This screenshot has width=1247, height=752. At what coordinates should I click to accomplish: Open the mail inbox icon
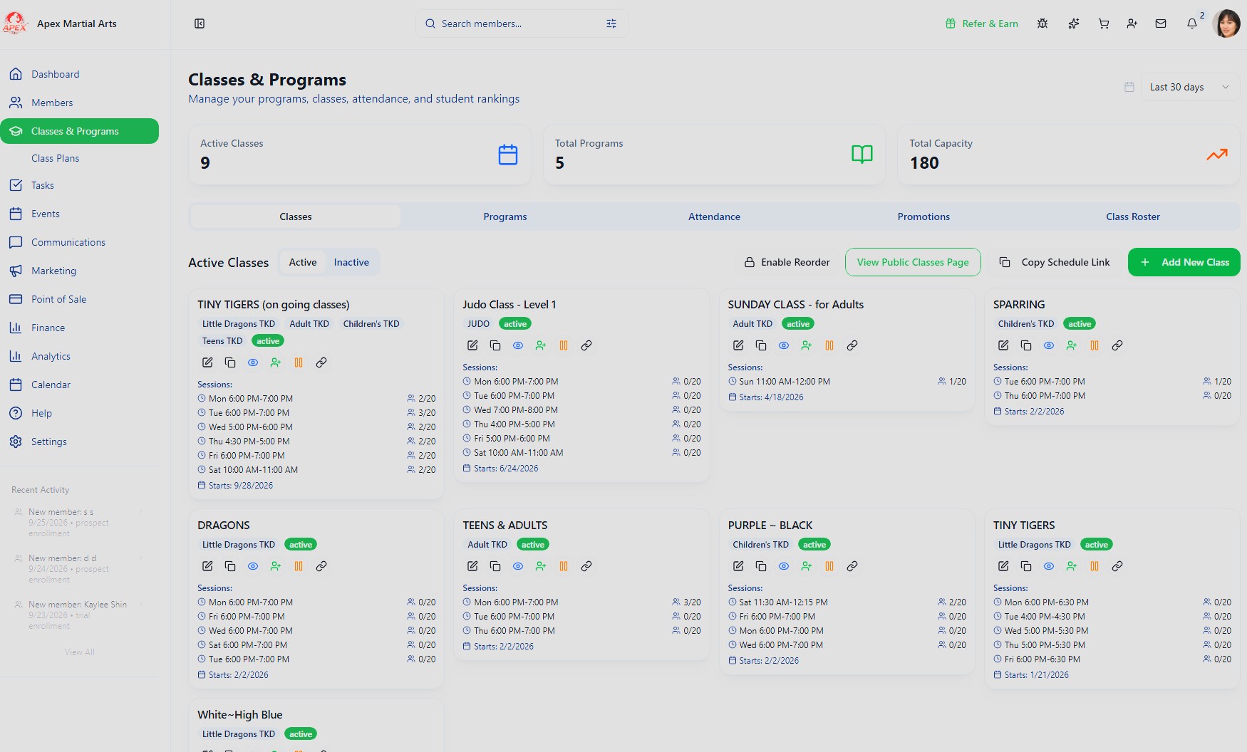tap(1161, 23)
